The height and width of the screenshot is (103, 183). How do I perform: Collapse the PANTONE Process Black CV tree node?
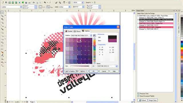pyautogui.click(x=138, y=19)
